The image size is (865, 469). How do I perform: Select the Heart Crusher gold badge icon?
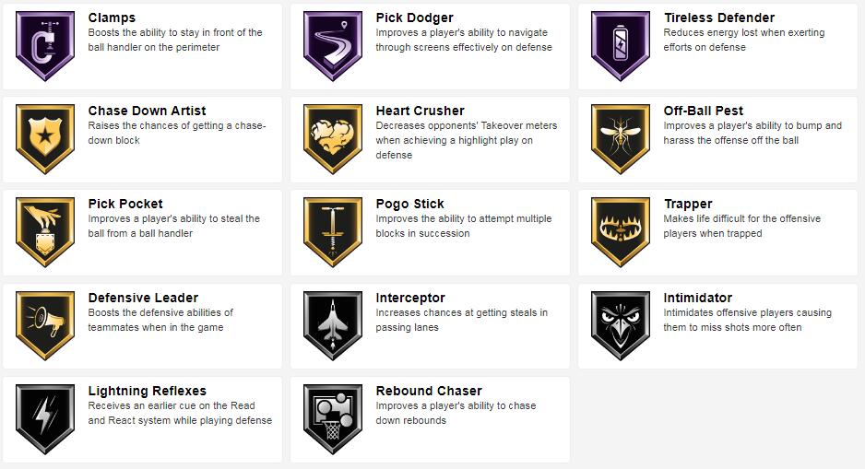333,139
